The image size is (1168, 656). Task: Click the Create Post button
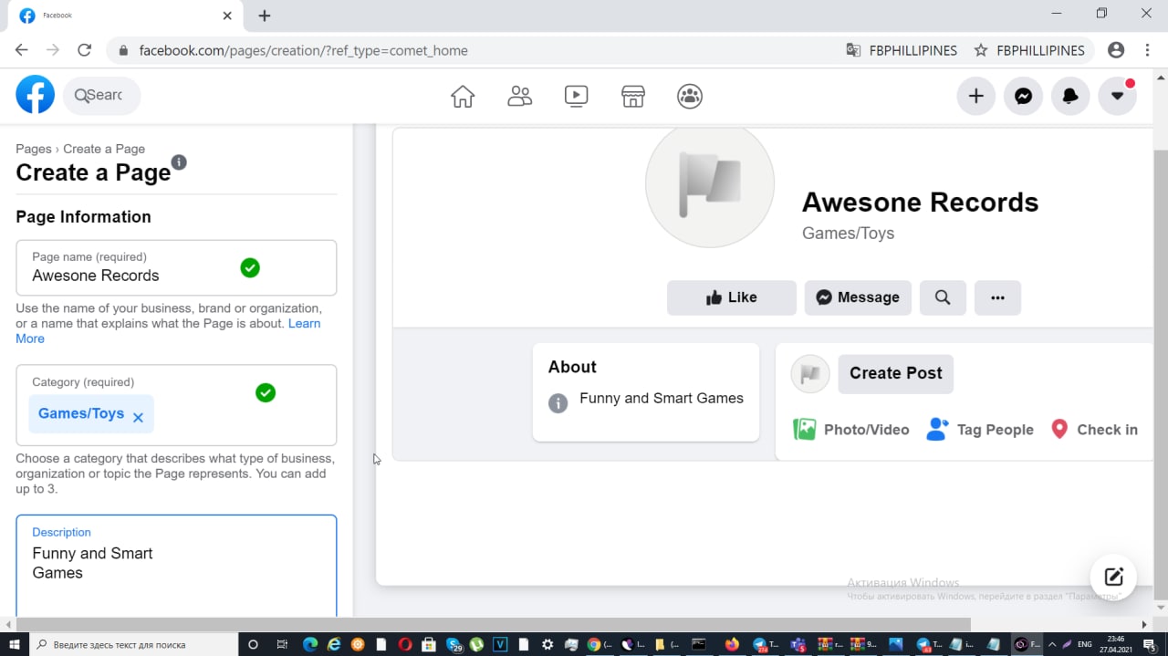coord(896,373)
